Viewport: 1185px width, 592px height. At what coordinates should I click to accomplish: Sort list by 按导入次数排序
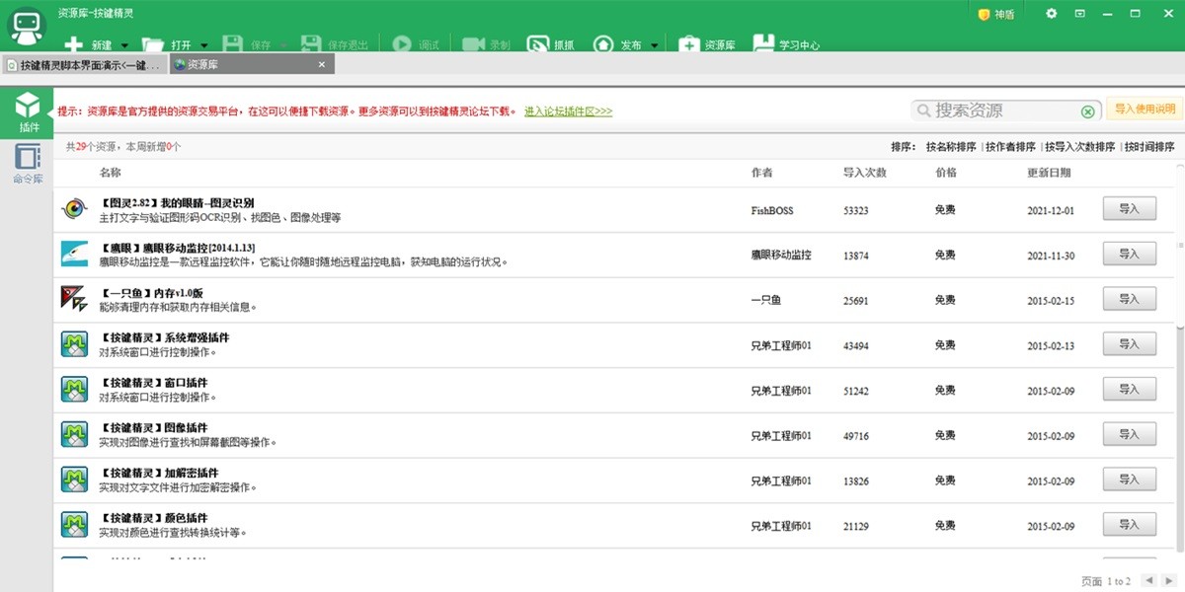[x=1079, y=147]
